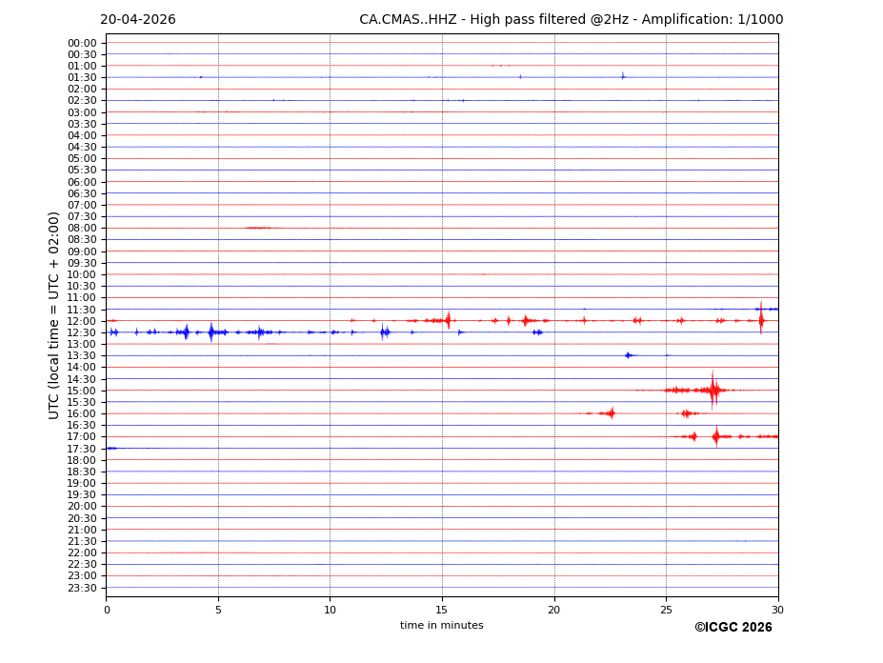This screenshot has height=663, width=883.
Task: Click the UTC local time y-axis label
Action: click(54, 315)
